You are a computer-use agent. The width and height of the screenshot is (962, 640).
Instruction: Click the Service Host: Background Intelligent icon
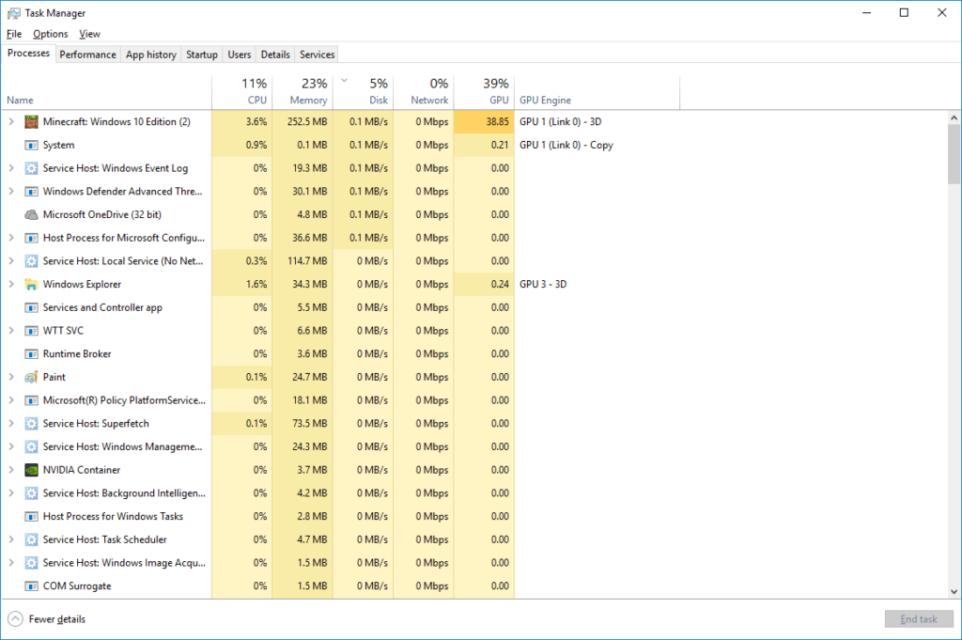(x=31, y=492)
